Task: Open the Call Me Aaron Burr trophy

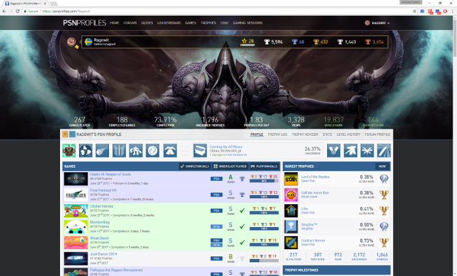Action: point(315,192)
